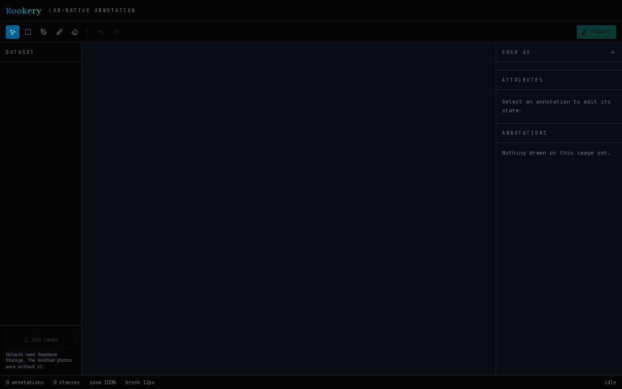
Task: Click 'Nothing drawn on this image yet.' text
Action: pos(556,153)
